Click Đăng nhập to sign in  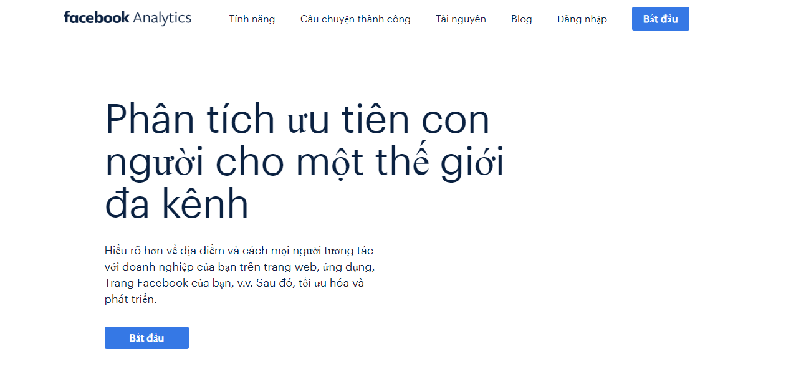[582, 19]
